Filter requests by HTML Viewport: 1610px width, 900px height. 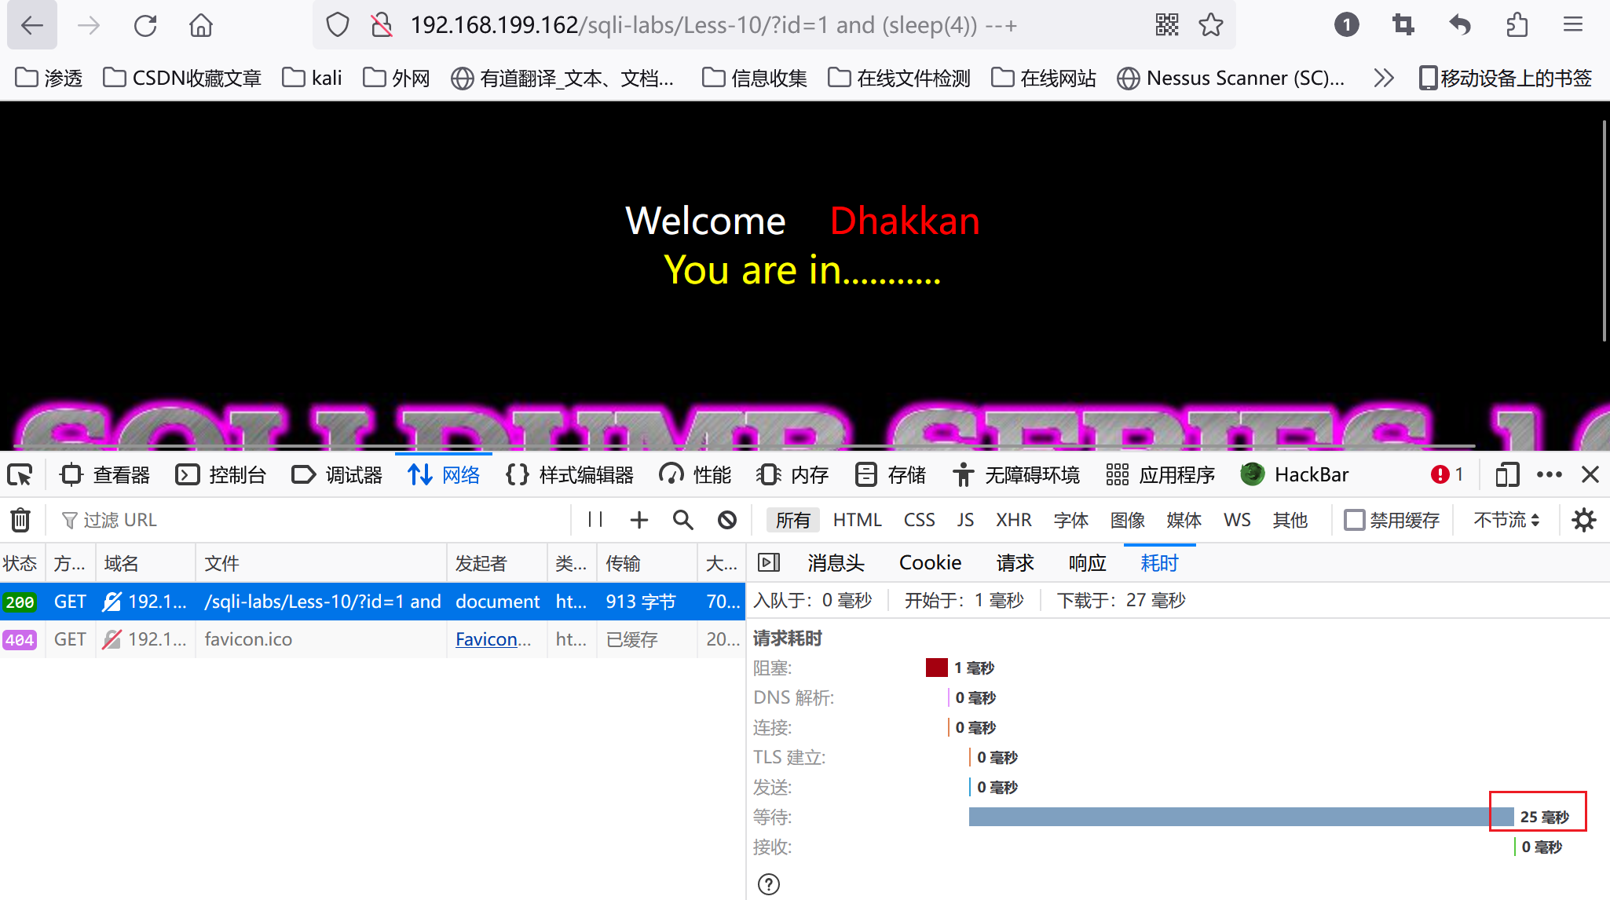click(857, 520)
